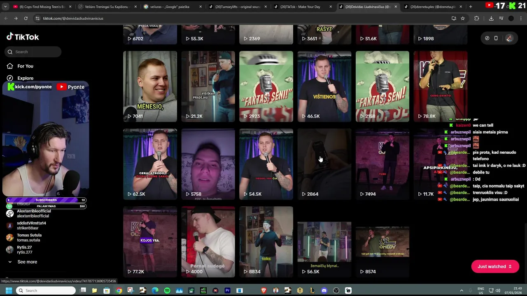527x296 pixels.
Task: Open browser three-dot menu
Action: pos(521,18)
